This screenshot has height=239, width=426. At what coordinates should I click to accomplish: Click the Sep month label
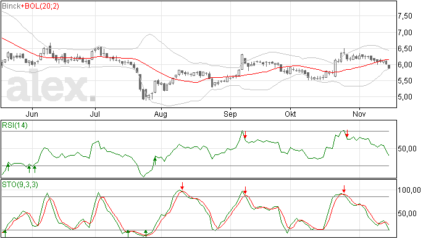[230, 114]
